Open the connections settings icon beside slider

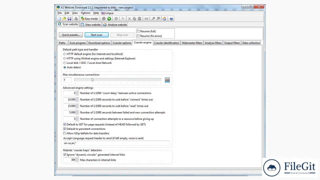tap(167, 80)
